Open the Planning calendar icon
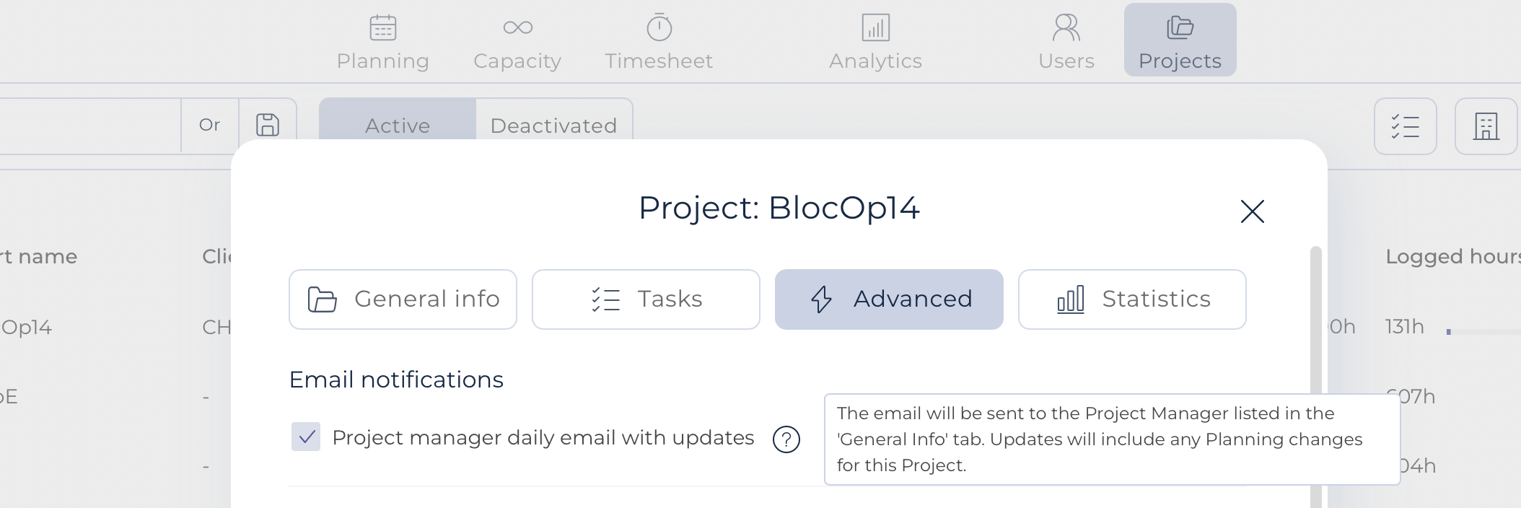Viewport: 1521px width, 508px height. (382, 28)
